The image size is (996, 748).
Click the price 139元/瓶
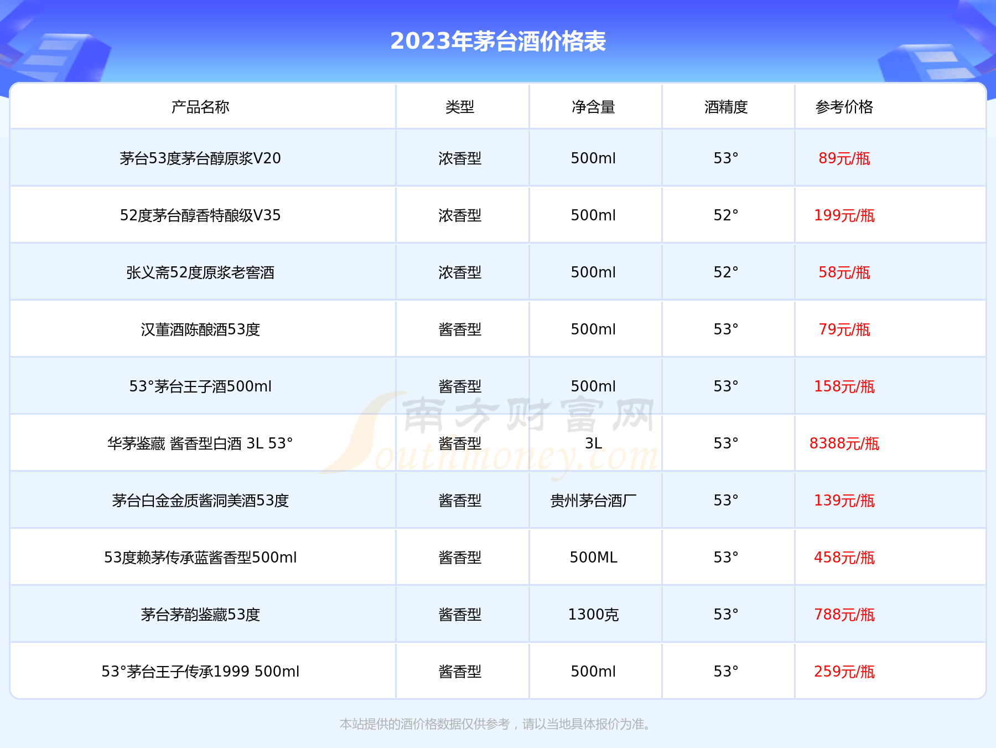point(844,501)
